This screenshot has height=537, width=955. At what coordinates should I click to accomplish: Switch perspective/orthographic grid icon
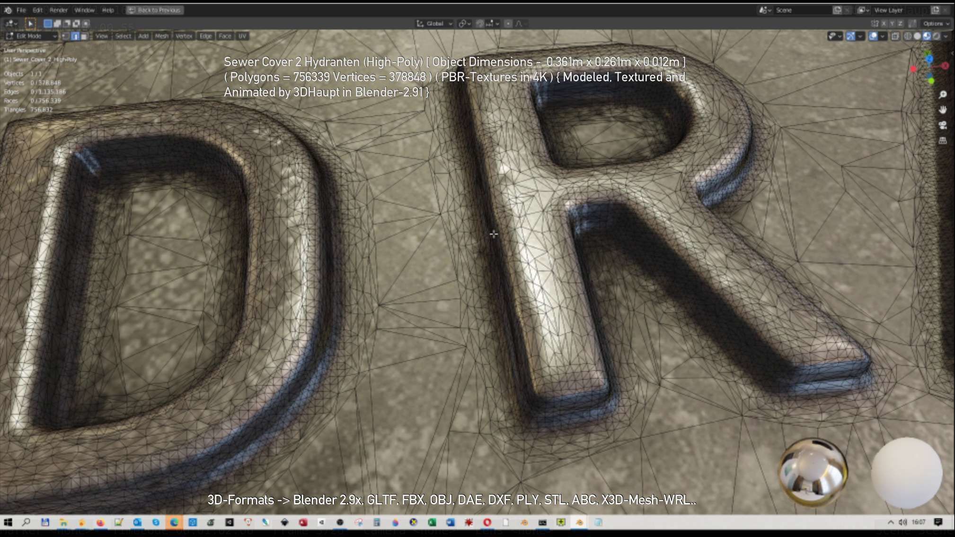tap(943, 141)
